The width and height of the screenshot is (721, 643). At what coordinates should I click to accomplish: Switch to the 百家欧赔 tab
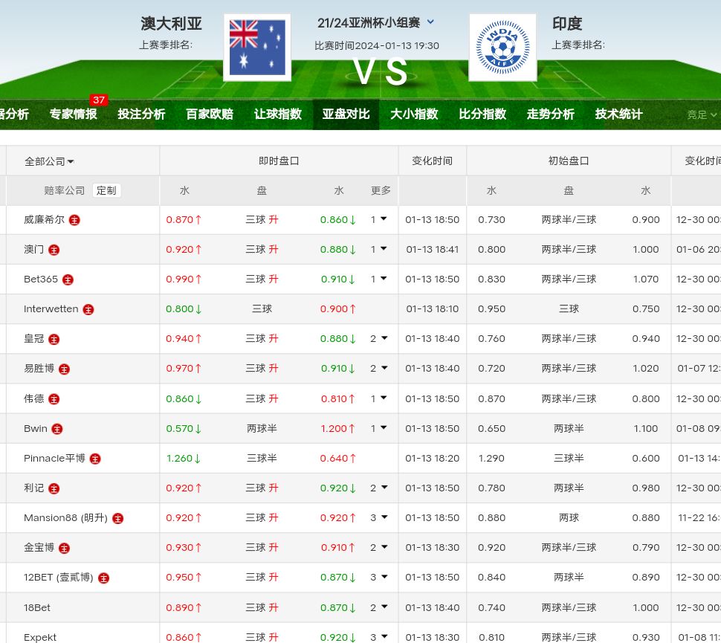(x=210, y=114)
